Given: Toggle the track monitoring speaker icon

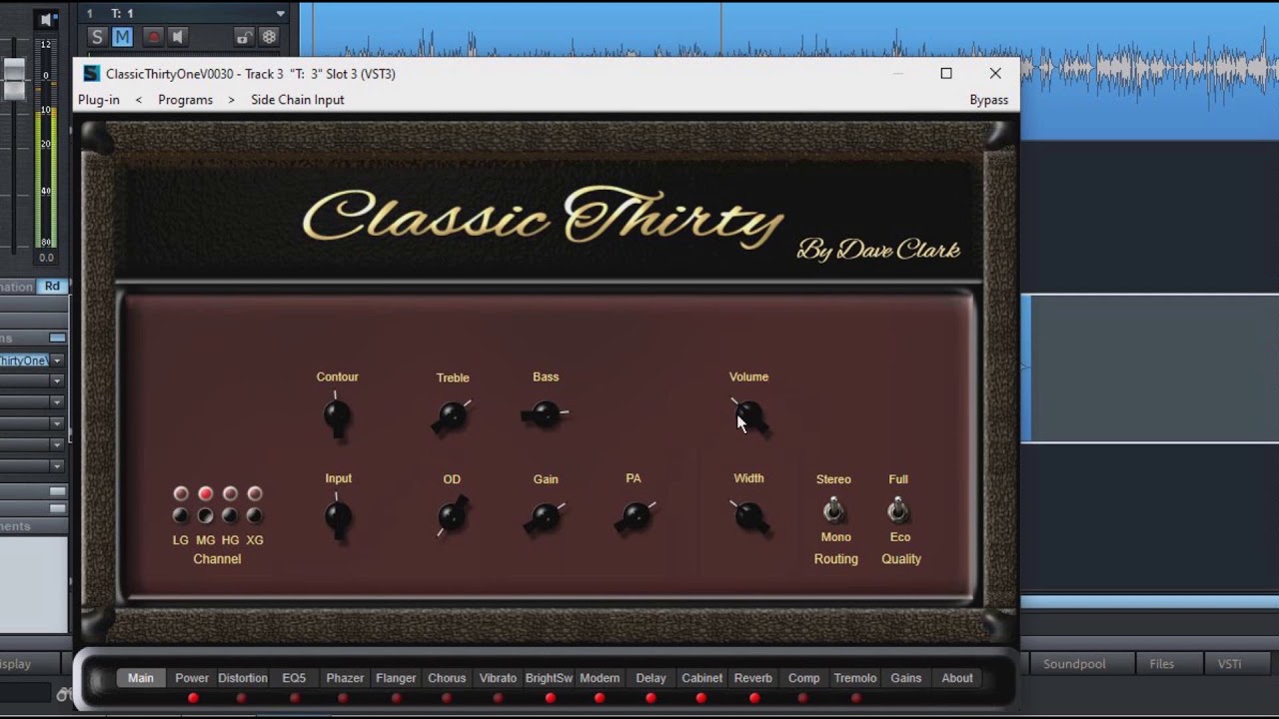Looking at the screenshot, I should tap(177, 37).
